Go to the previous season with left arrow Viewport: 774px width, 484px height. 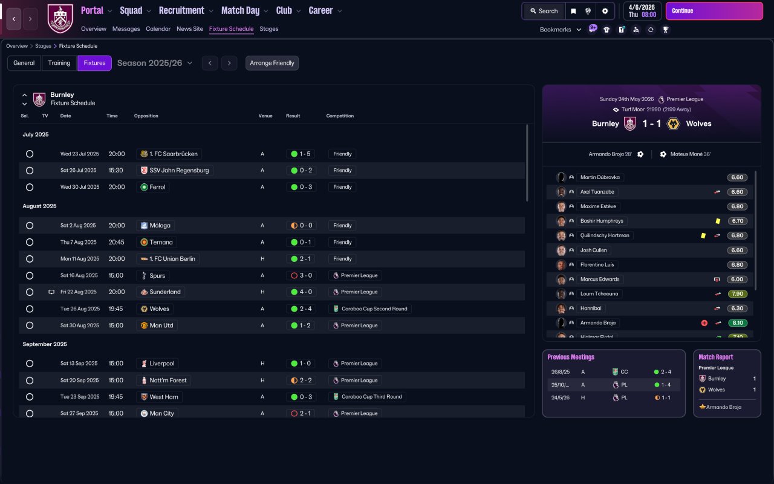point(210,63)
